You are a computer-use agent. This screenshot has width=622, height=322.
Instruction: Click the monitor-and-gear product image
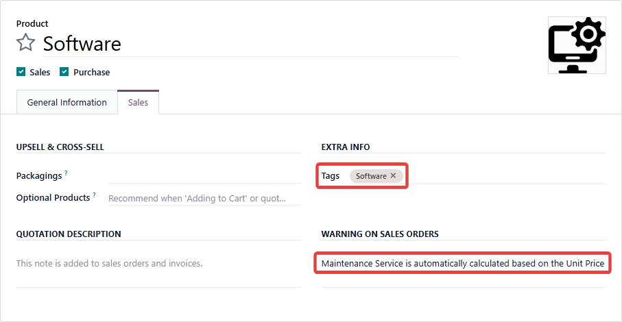(x=576, y=45)
